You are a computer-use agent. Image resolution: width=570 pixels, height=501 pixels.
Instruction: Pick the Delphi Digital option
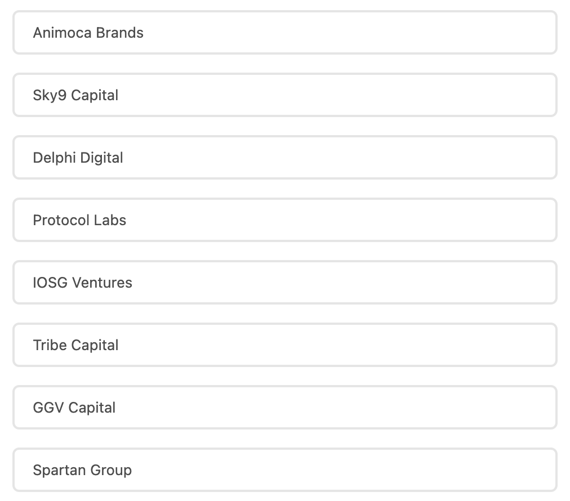(x=284, y=158)
